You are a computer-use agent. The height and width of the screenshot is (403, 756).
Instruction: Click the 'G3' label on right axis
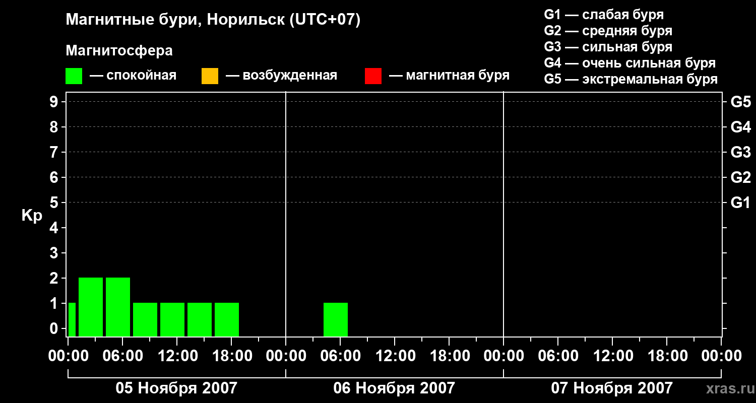pyautogui.click(x=740, y=152)
